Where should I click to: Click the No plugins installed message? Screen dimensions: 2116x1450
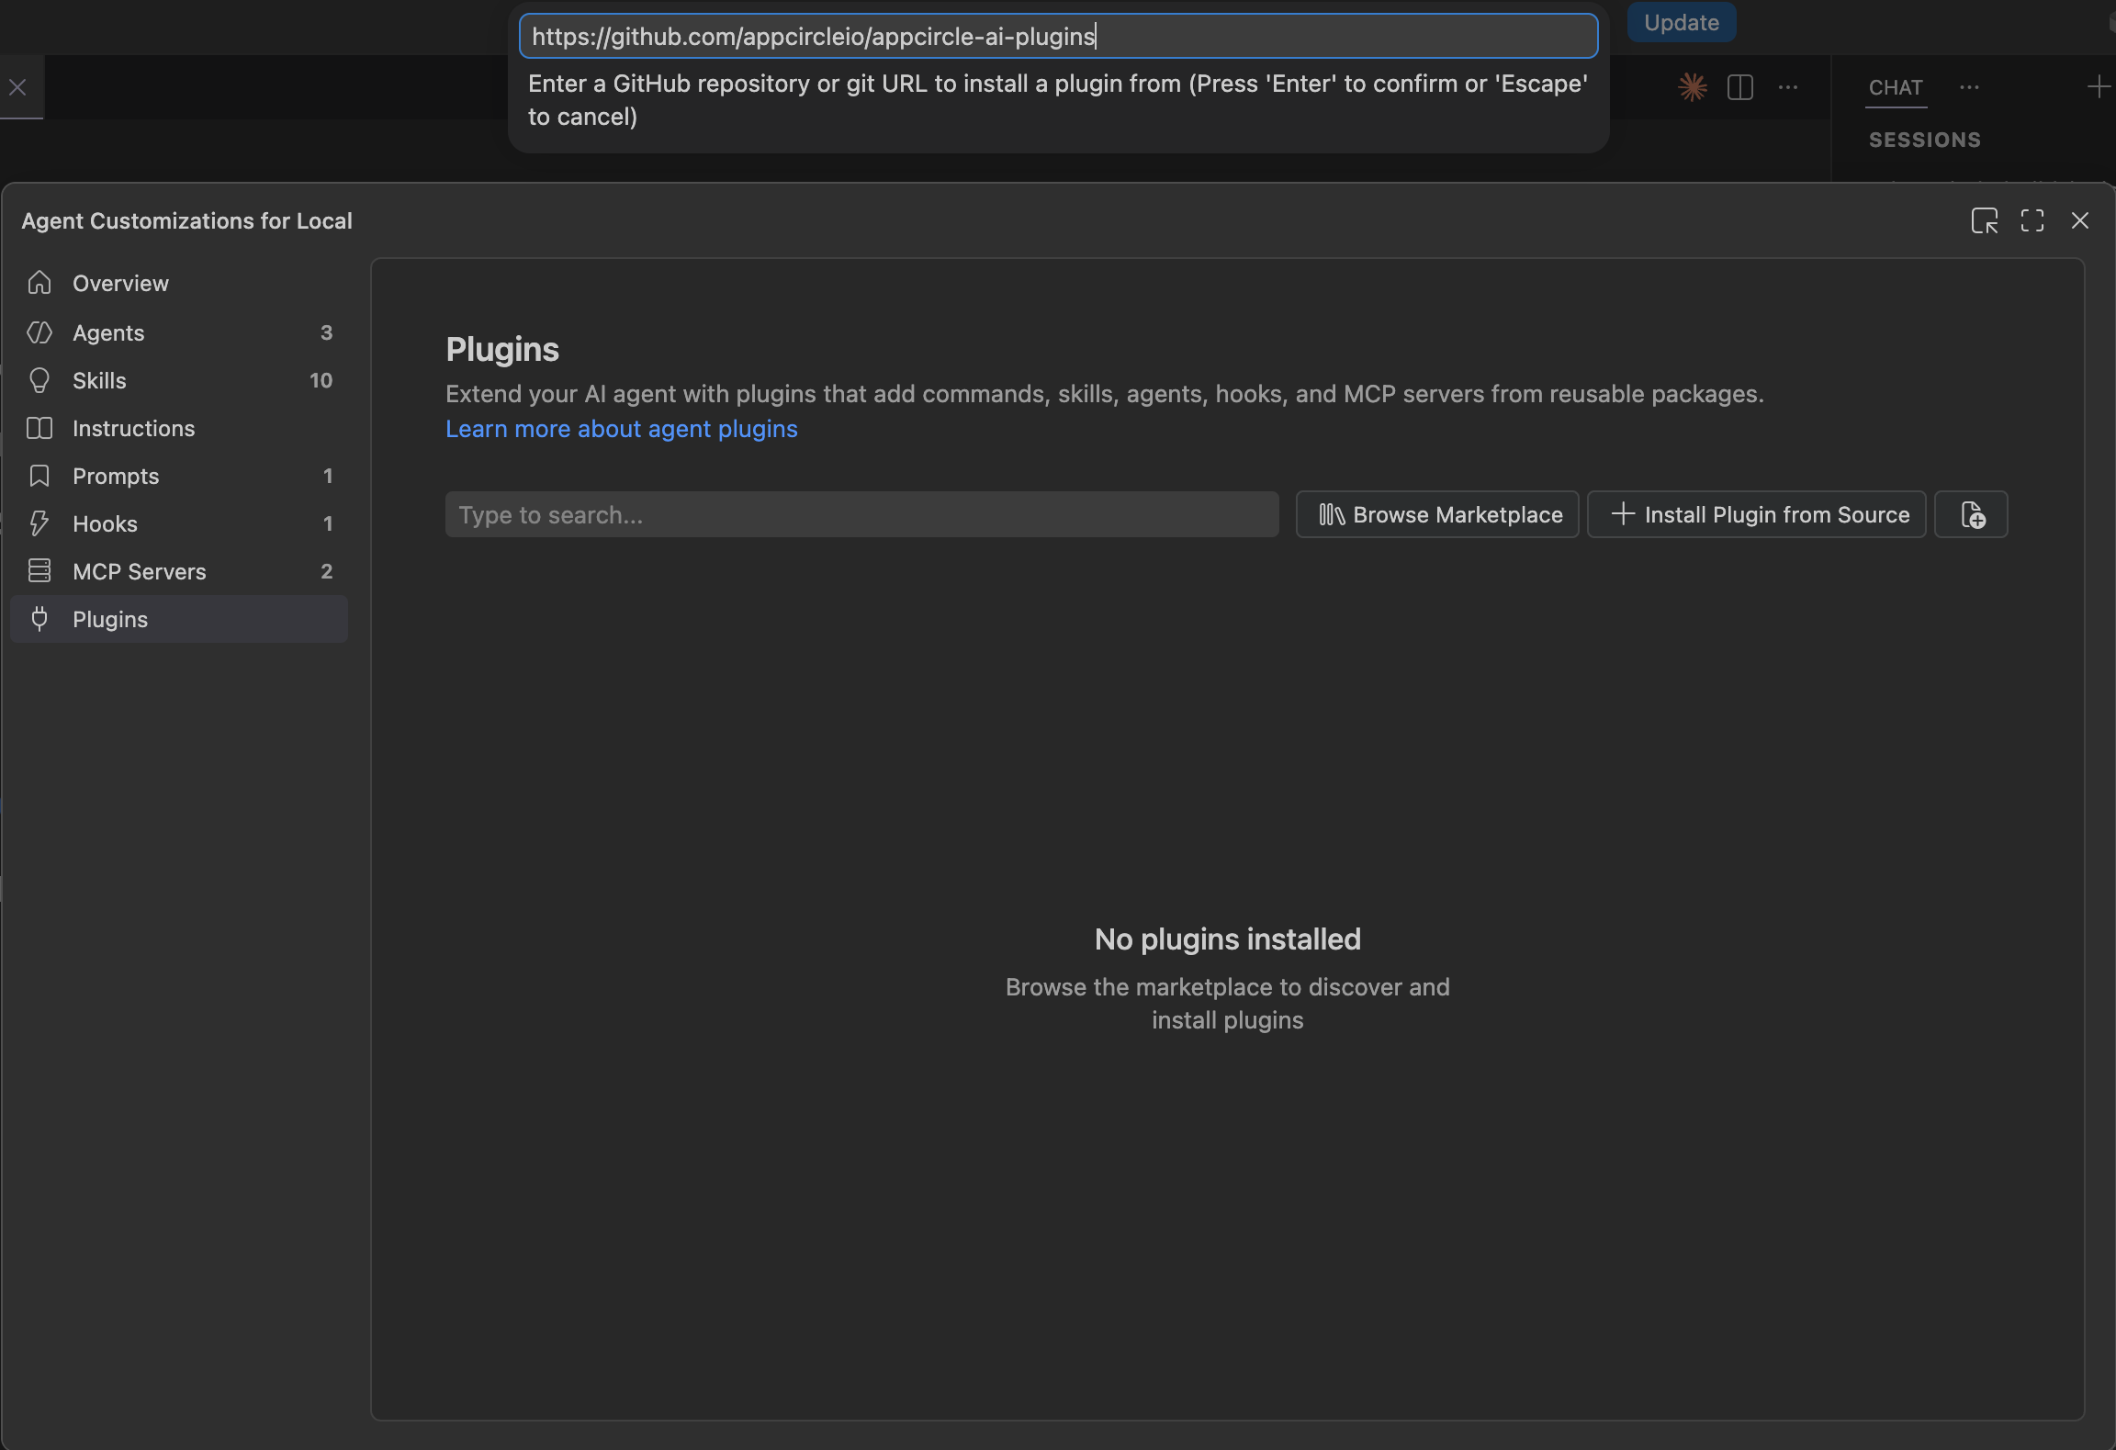(1227, 939)
